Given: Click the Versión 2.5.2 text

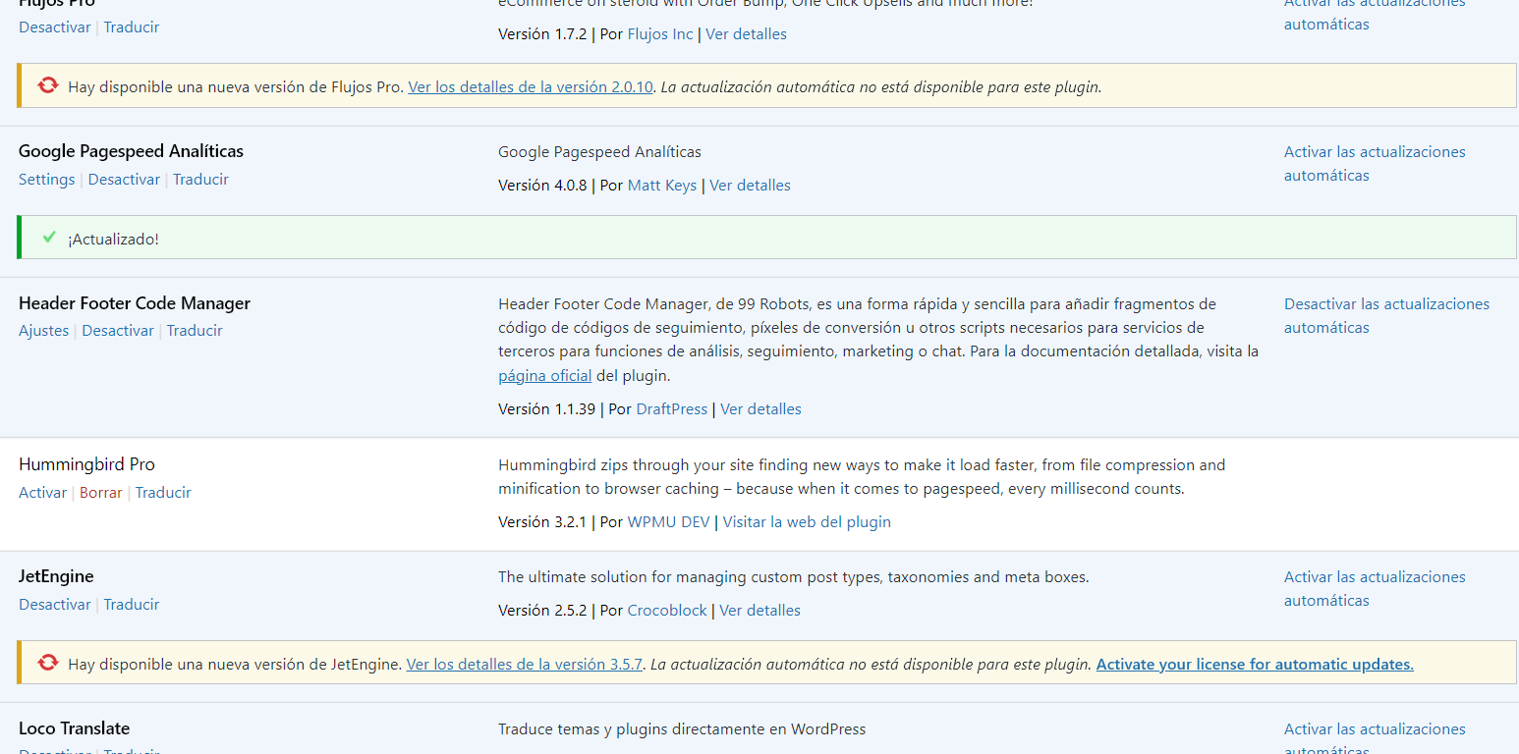Looking at the screenshot, I should (x=542, y=610).
